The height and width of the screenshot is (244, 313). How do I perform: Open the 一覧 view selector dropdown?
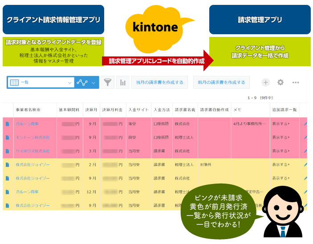tap(41, 82)
